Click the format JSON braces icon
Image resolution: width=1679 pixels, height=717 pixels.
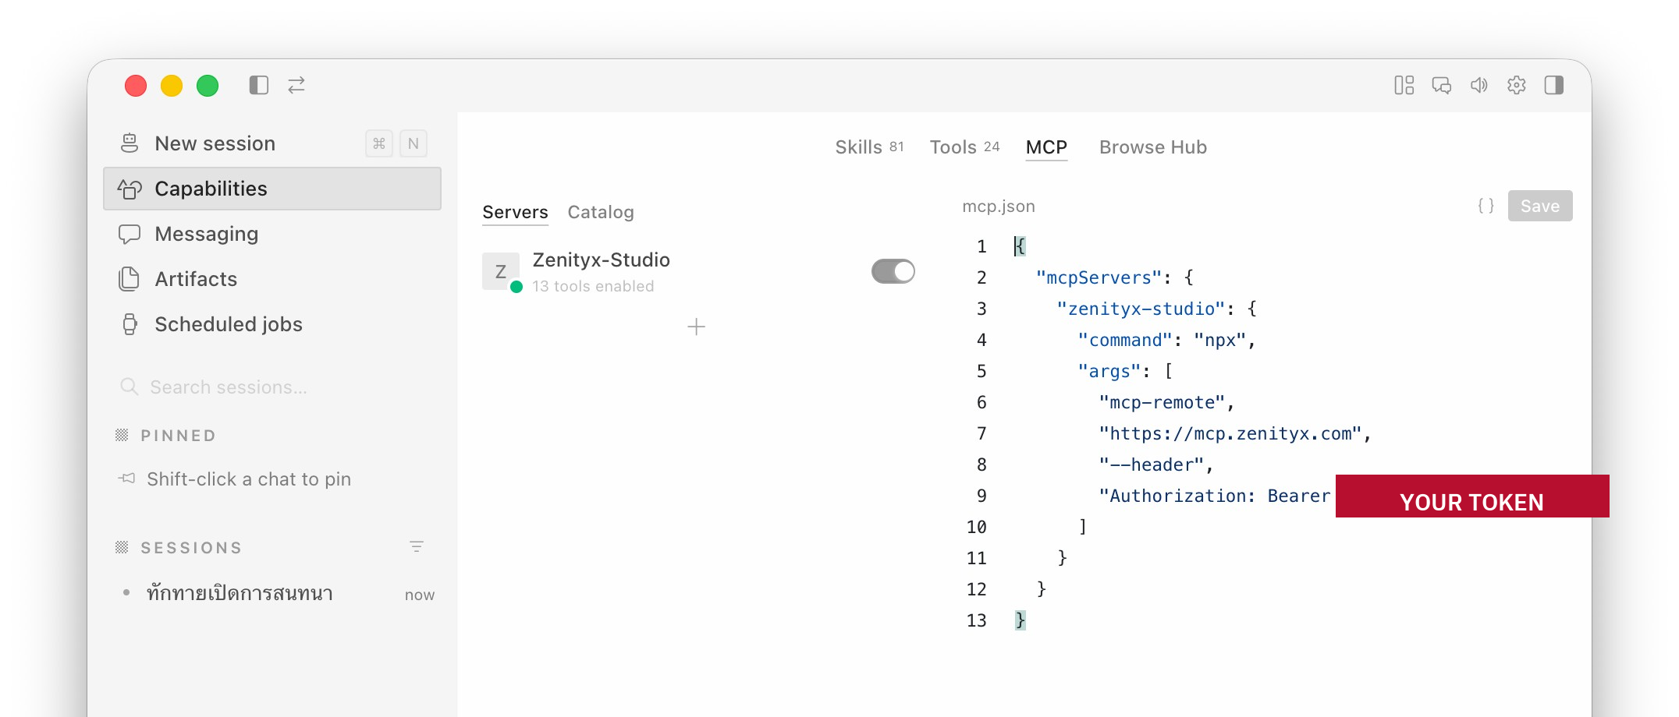point(1486,206)
